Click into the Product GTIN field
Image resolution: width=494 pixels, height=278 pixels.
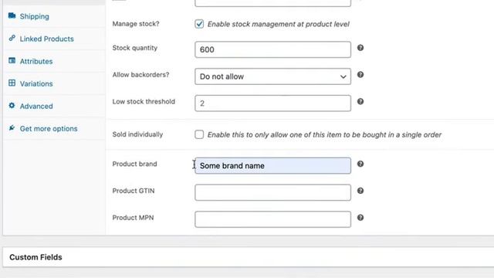coord(272,192)
